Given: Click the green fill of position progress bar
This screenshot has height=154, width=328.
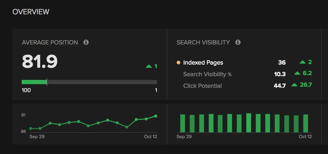Looking at the screenshot, I should click(34, 82).
